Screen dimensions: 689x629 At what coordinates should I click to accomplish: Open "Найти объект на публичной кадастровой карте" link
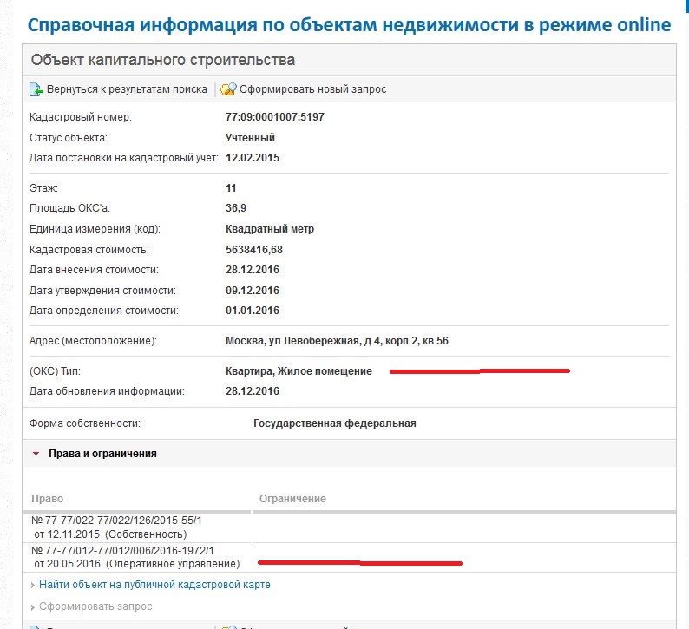coord(154,585)
